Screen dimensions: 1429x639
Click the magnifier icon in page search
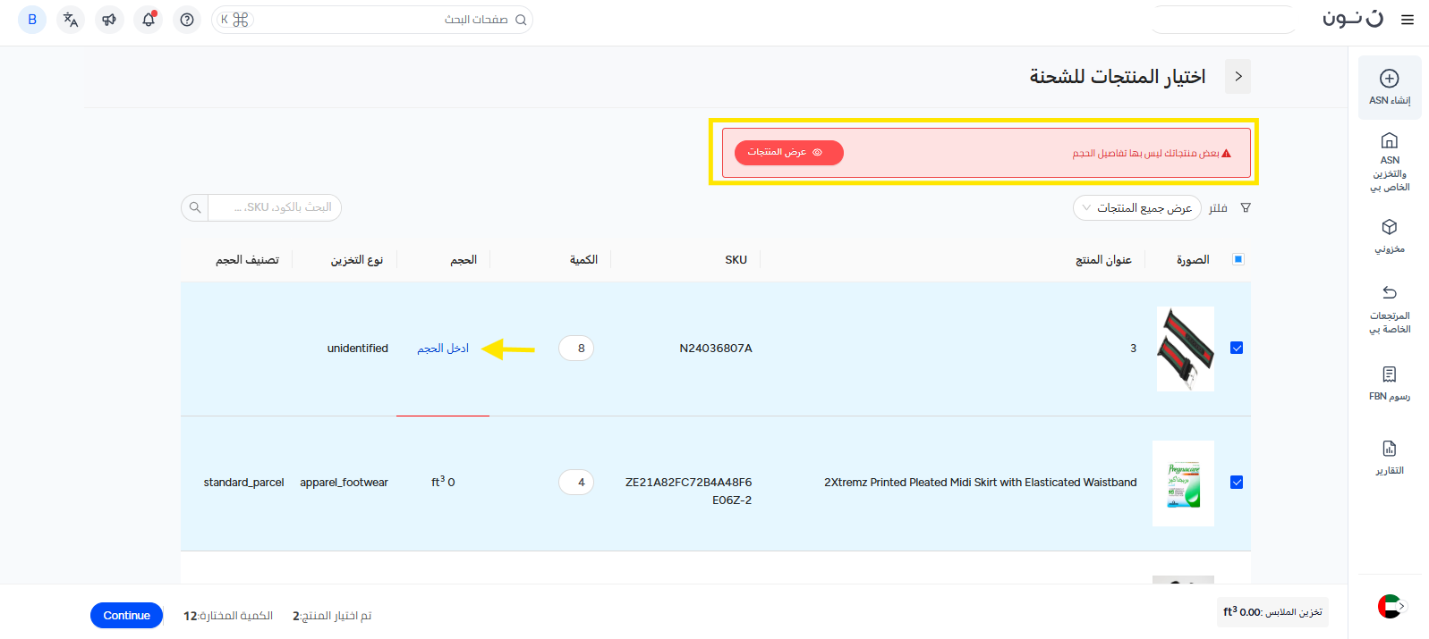pyautogui.click(x=521, y=20)
